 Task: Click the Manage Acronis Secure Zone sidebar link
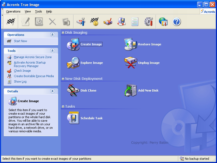coord(33,57)
